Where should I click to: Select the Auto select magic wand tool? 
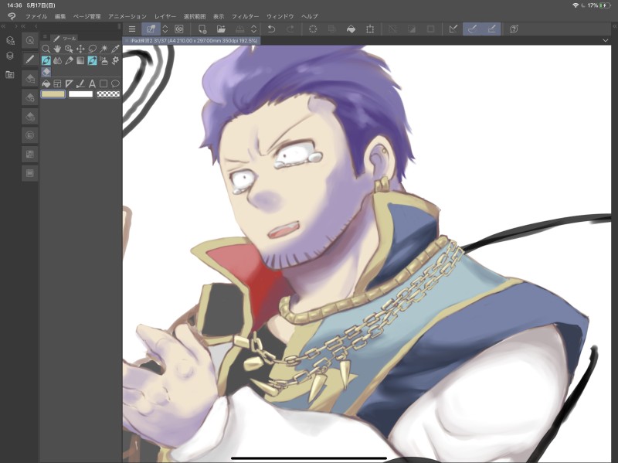click(104, 49)
